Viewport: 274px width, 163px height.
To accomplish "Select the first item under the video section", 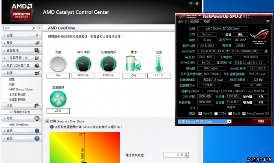I will point(12,79).
